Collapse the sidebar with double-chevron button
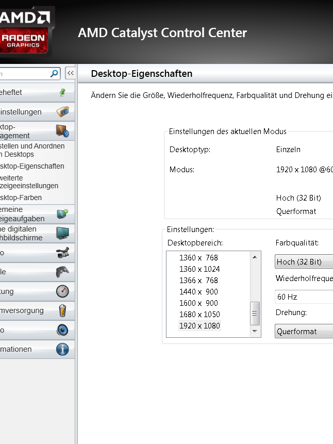 click(70, 73)
